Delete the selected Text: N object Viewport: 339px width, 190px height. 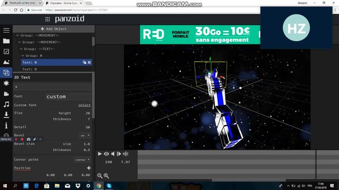(90, 62)
